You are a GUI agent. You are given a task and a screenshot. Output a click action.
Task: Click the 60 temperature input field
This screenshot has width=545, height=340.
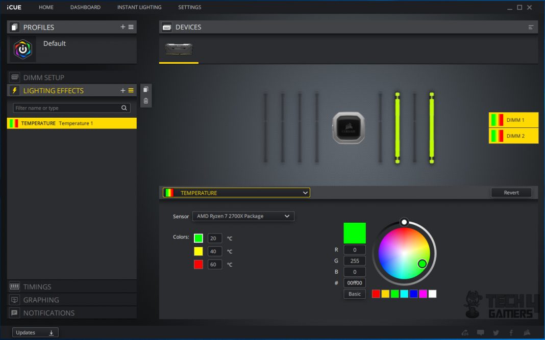pos(215,265)
